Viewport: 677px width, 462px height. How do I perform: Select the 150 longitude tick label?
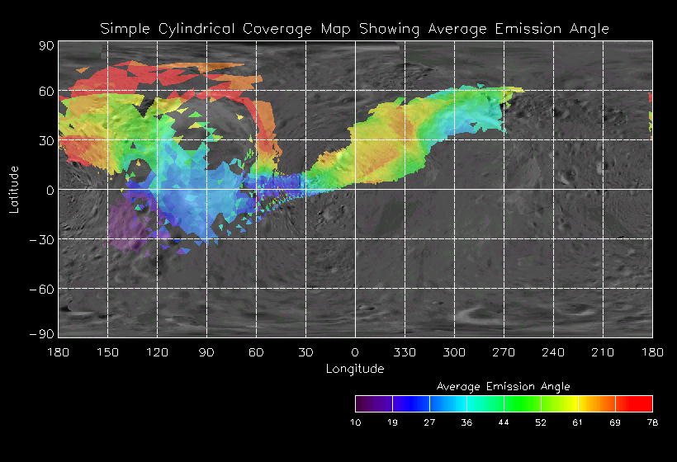click(107, 352)
